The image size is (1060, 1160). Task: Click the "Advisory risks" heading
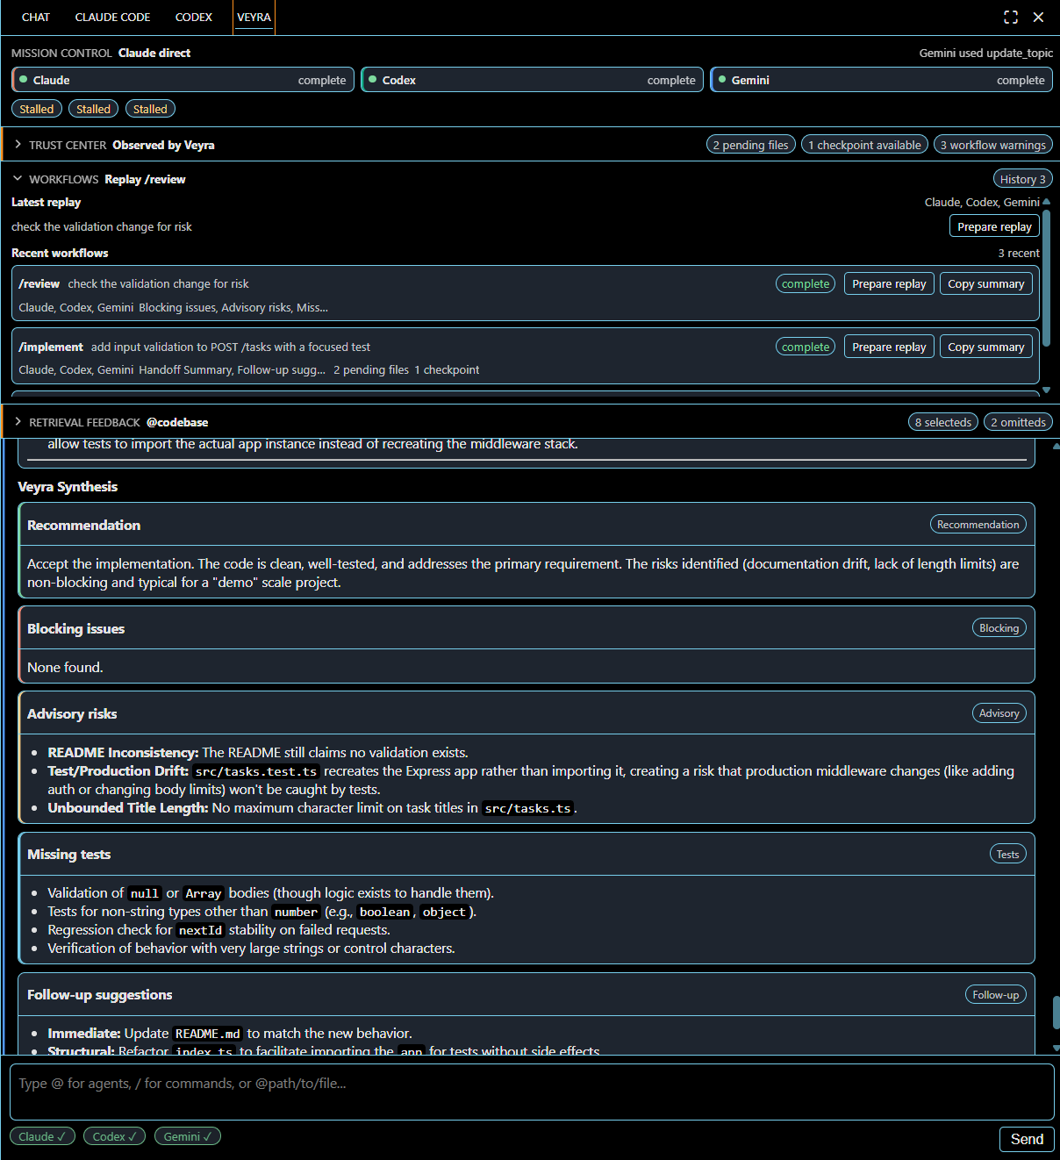(72, 713)
